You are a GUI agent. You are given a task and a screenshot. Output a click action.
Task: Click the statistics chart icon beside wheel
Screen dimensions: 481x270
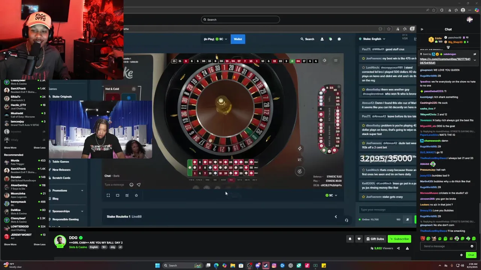coord(299,160)
